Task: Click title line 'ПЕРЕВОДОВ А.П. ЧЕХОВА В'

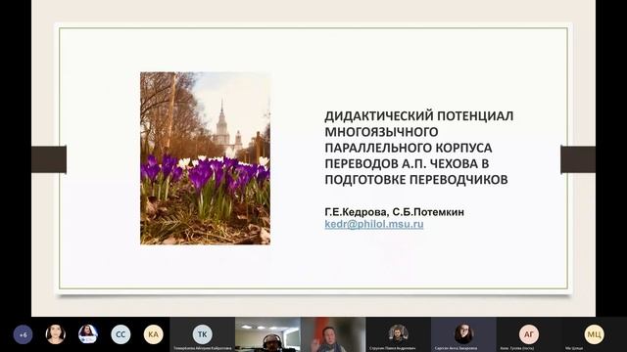Action: click(407, 163)
